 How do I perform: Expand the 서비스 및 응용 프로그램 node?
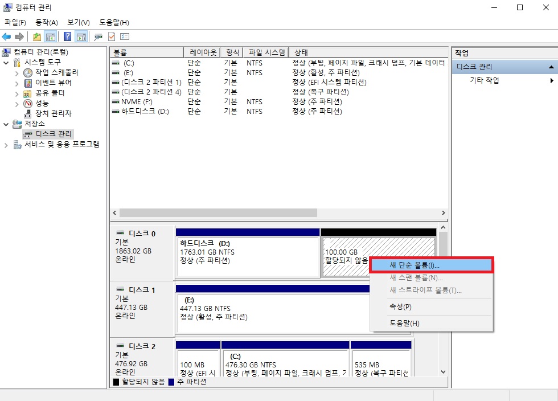(x=5, y=145)
